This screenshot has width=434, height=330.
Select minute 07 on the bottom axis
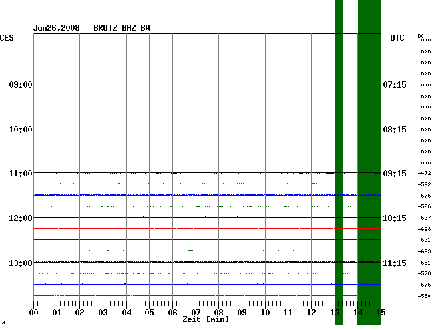click(196, 313)
